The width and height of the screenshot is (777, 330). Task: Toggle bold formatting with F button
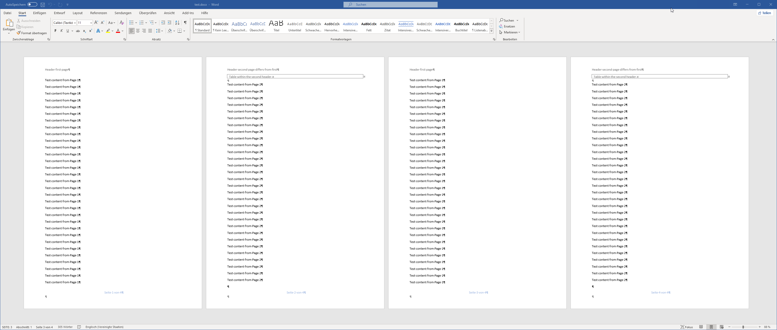tap(55, 31)
